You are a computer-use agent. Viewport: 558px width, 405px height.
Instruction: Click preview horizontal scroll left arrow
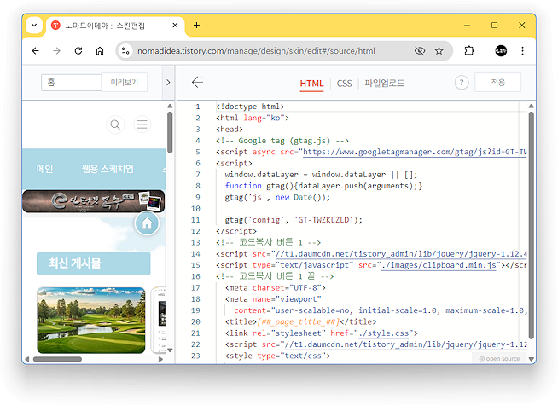[26, 359]
